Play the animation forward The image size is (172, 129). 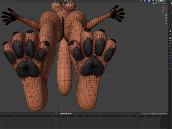[67, 114]
